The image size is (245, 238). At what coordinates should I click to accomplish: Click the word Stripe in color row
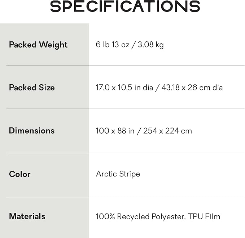pos(130,174)
